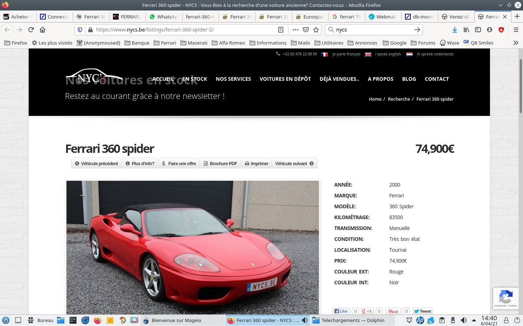
Task: Switch site language to Dutch flag
Action: click(409, 54)
